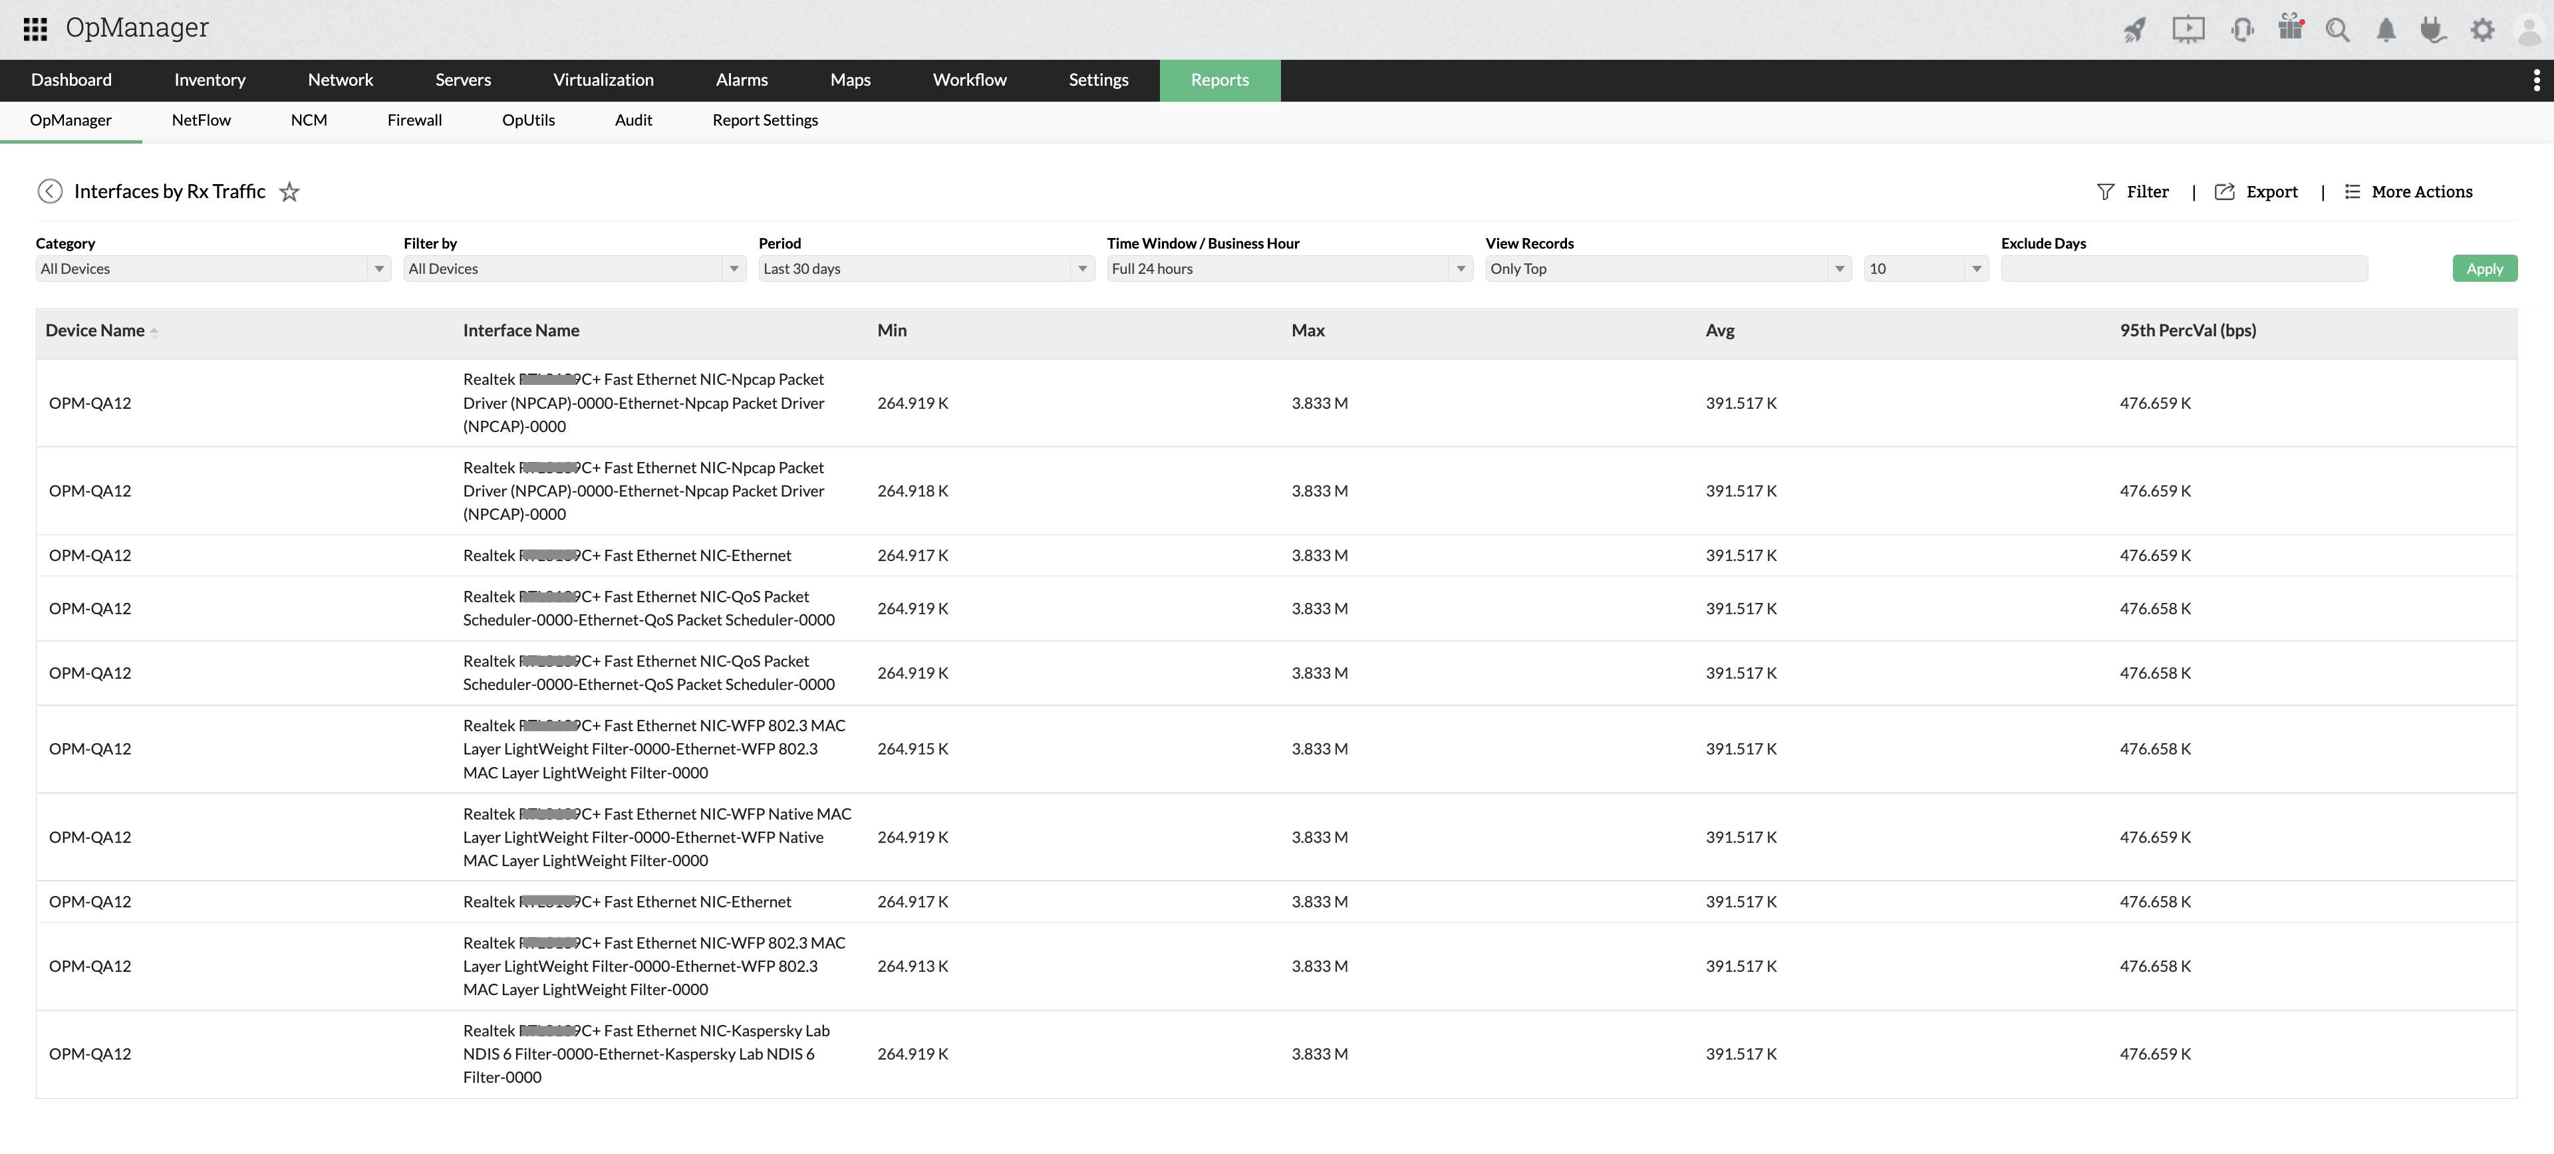Expand the Category dropdown

pyautogui.click(x=212, y=269)
